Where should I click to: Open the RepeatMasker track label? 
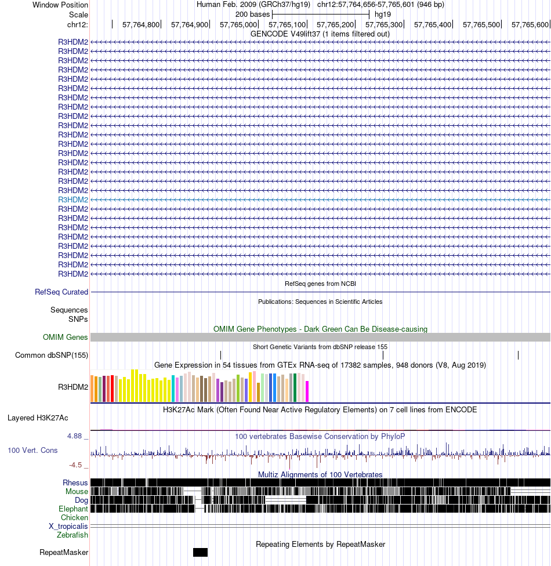(x=64, y=552)
